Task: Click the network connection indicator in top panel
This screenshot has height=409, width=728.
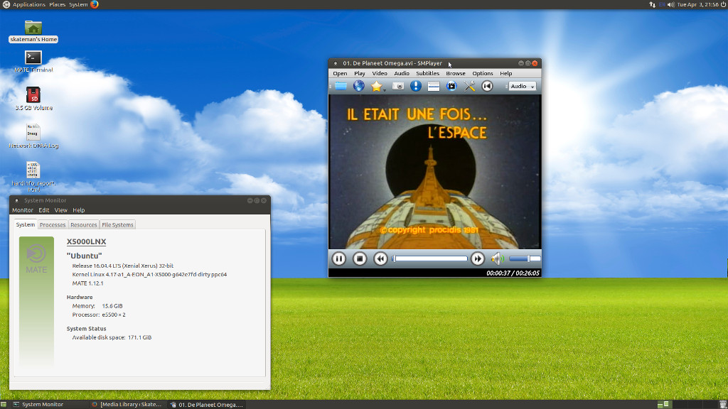Action: point(653,5)
